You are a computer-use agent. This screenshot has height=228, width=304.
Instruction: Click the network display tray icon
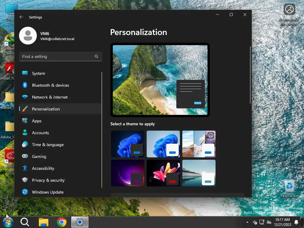tap(262, 222)
